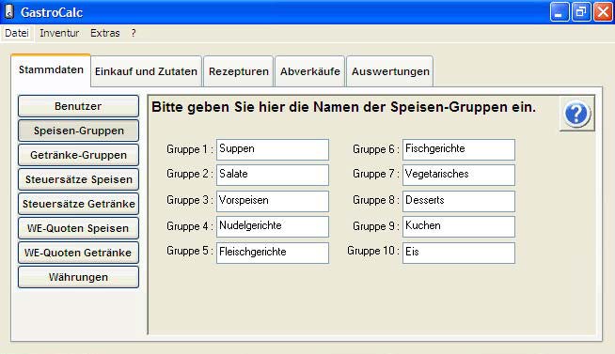Open the Währungen section
The image size is (615, 354).
pyautogui.click(x=78, y=277)
